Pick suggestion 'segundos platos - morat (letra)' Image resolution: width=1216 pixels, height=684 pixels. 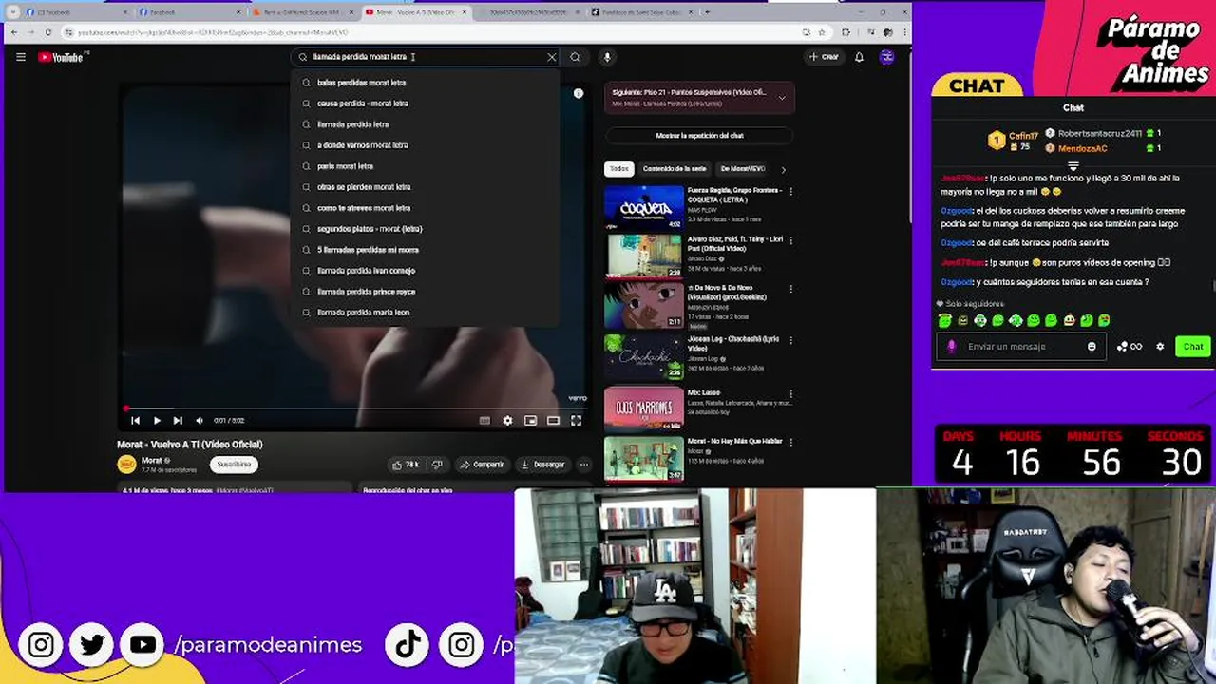pos(425,229)
